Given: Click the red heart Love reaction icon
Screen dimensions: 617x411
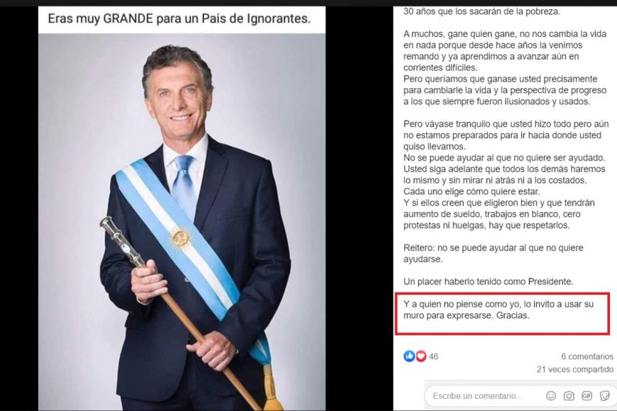Looking at the screenshot, I should pyautogui.click(x=421, y=356).
